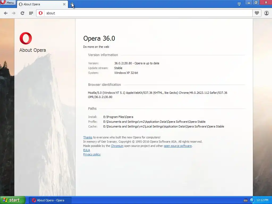Screen dimensions: 272x204
Task: Open the Speed Dial grid
Action: [31, 13]
